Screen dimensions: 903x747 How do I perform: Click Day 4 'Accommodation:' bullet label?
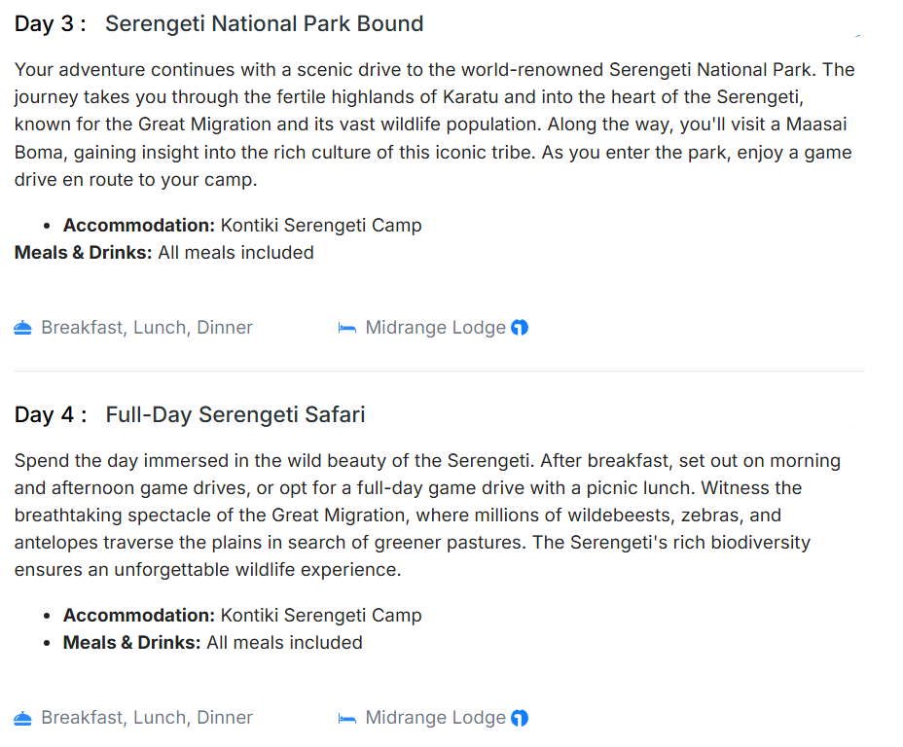139,616
